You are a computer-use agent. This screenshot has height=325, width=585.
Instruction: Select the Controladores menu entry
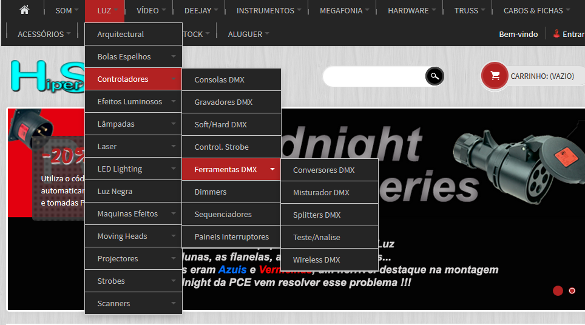[134, 79]
